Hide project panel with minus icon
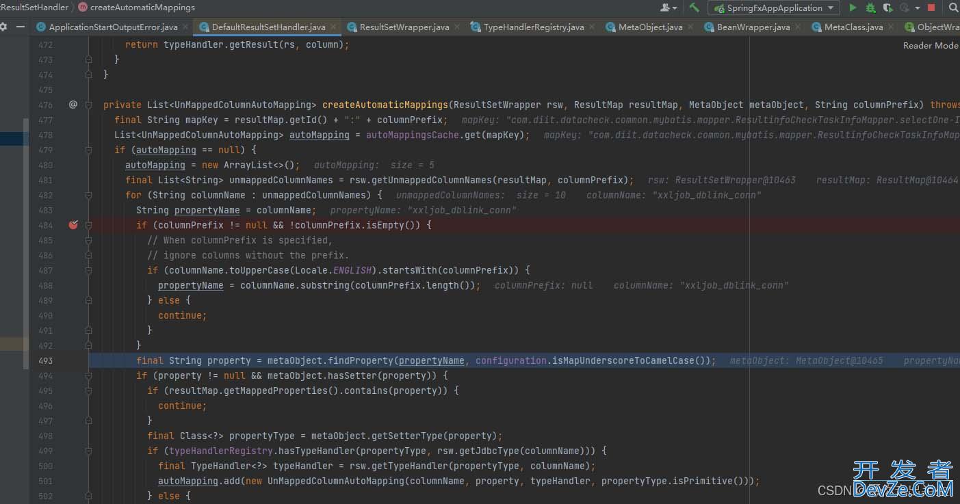 [x=21, y=27]
